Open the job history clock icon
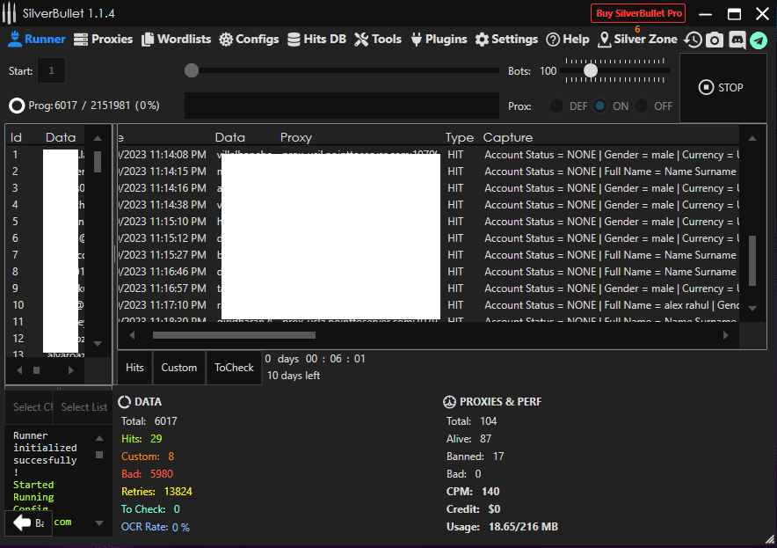This screenshot has width=777, height=548. click(693, 40)
